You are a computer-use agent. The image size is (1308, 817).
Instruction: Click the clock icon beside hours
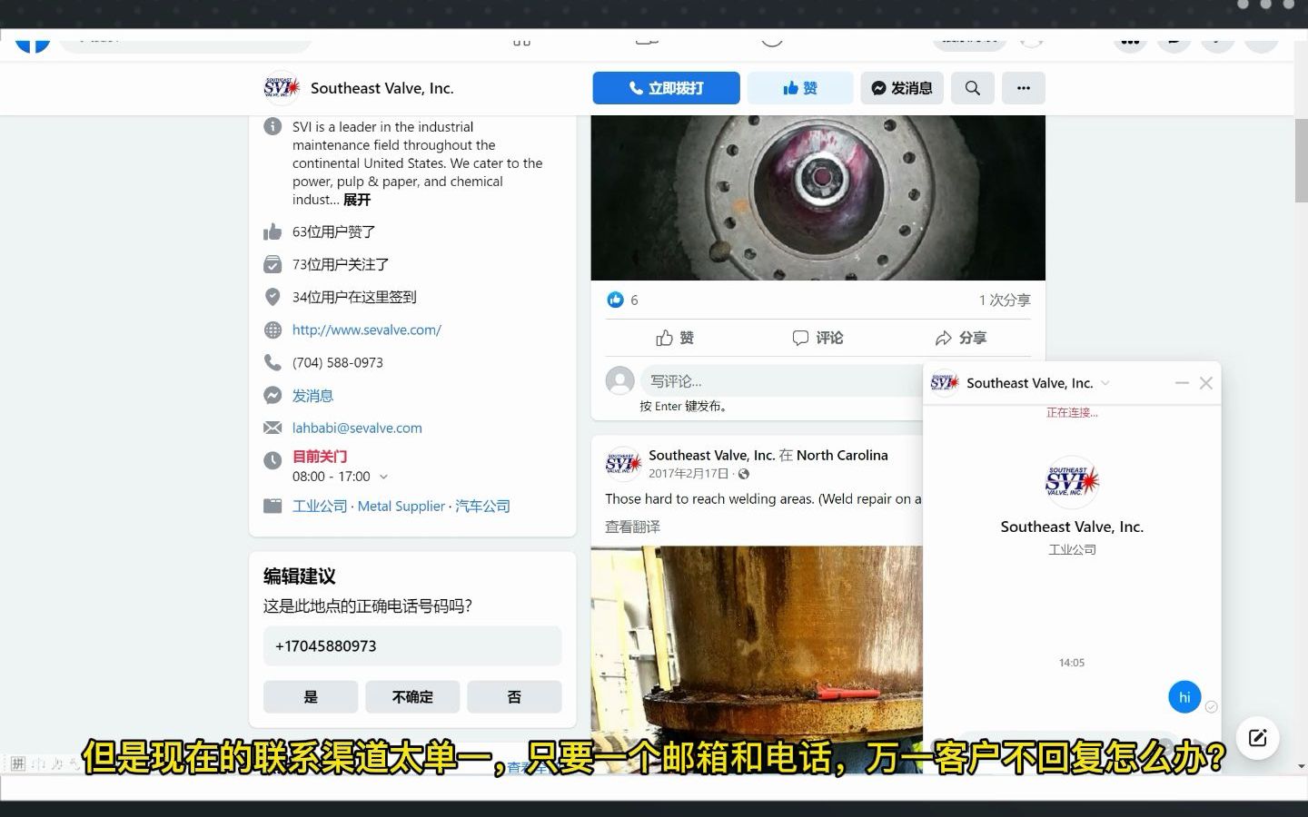click(272, 460)
